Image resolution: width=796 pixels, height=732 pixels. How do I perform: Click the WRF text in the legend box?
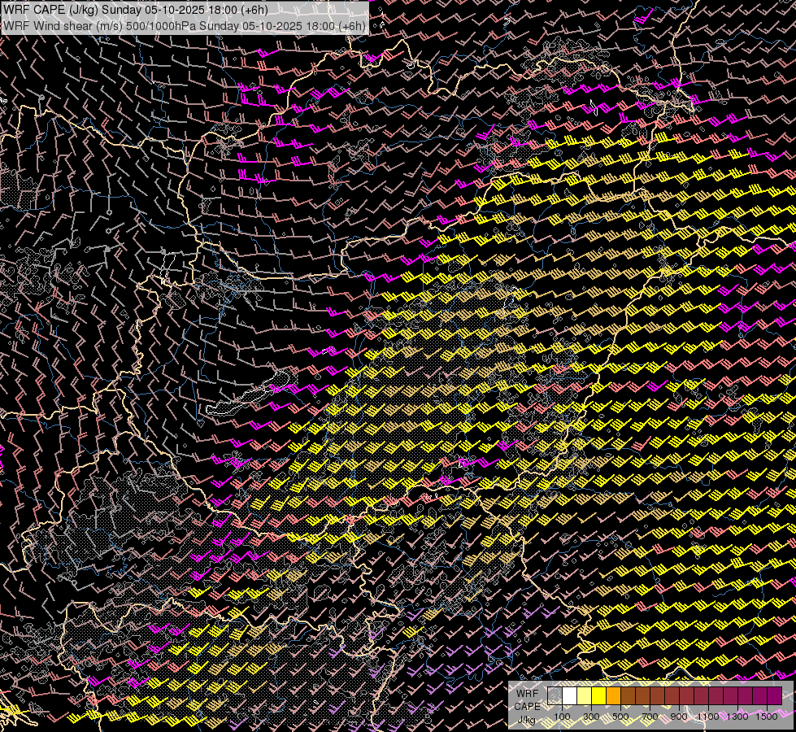tap(527, 692)
